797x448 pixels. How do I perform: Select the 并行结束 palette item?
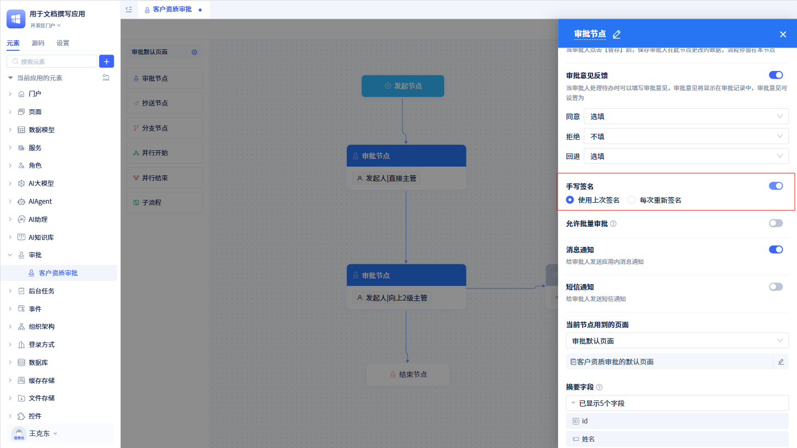[x=165, y=178]
